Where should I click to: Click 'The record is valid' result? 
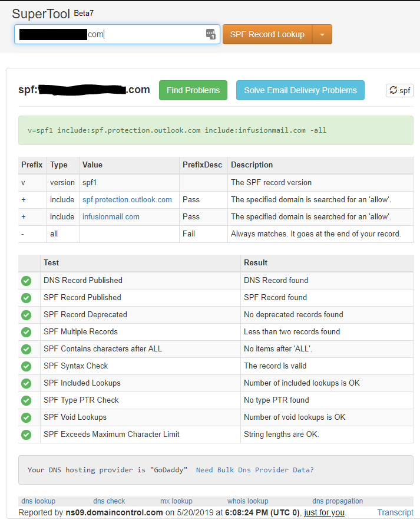click(275, 366)
